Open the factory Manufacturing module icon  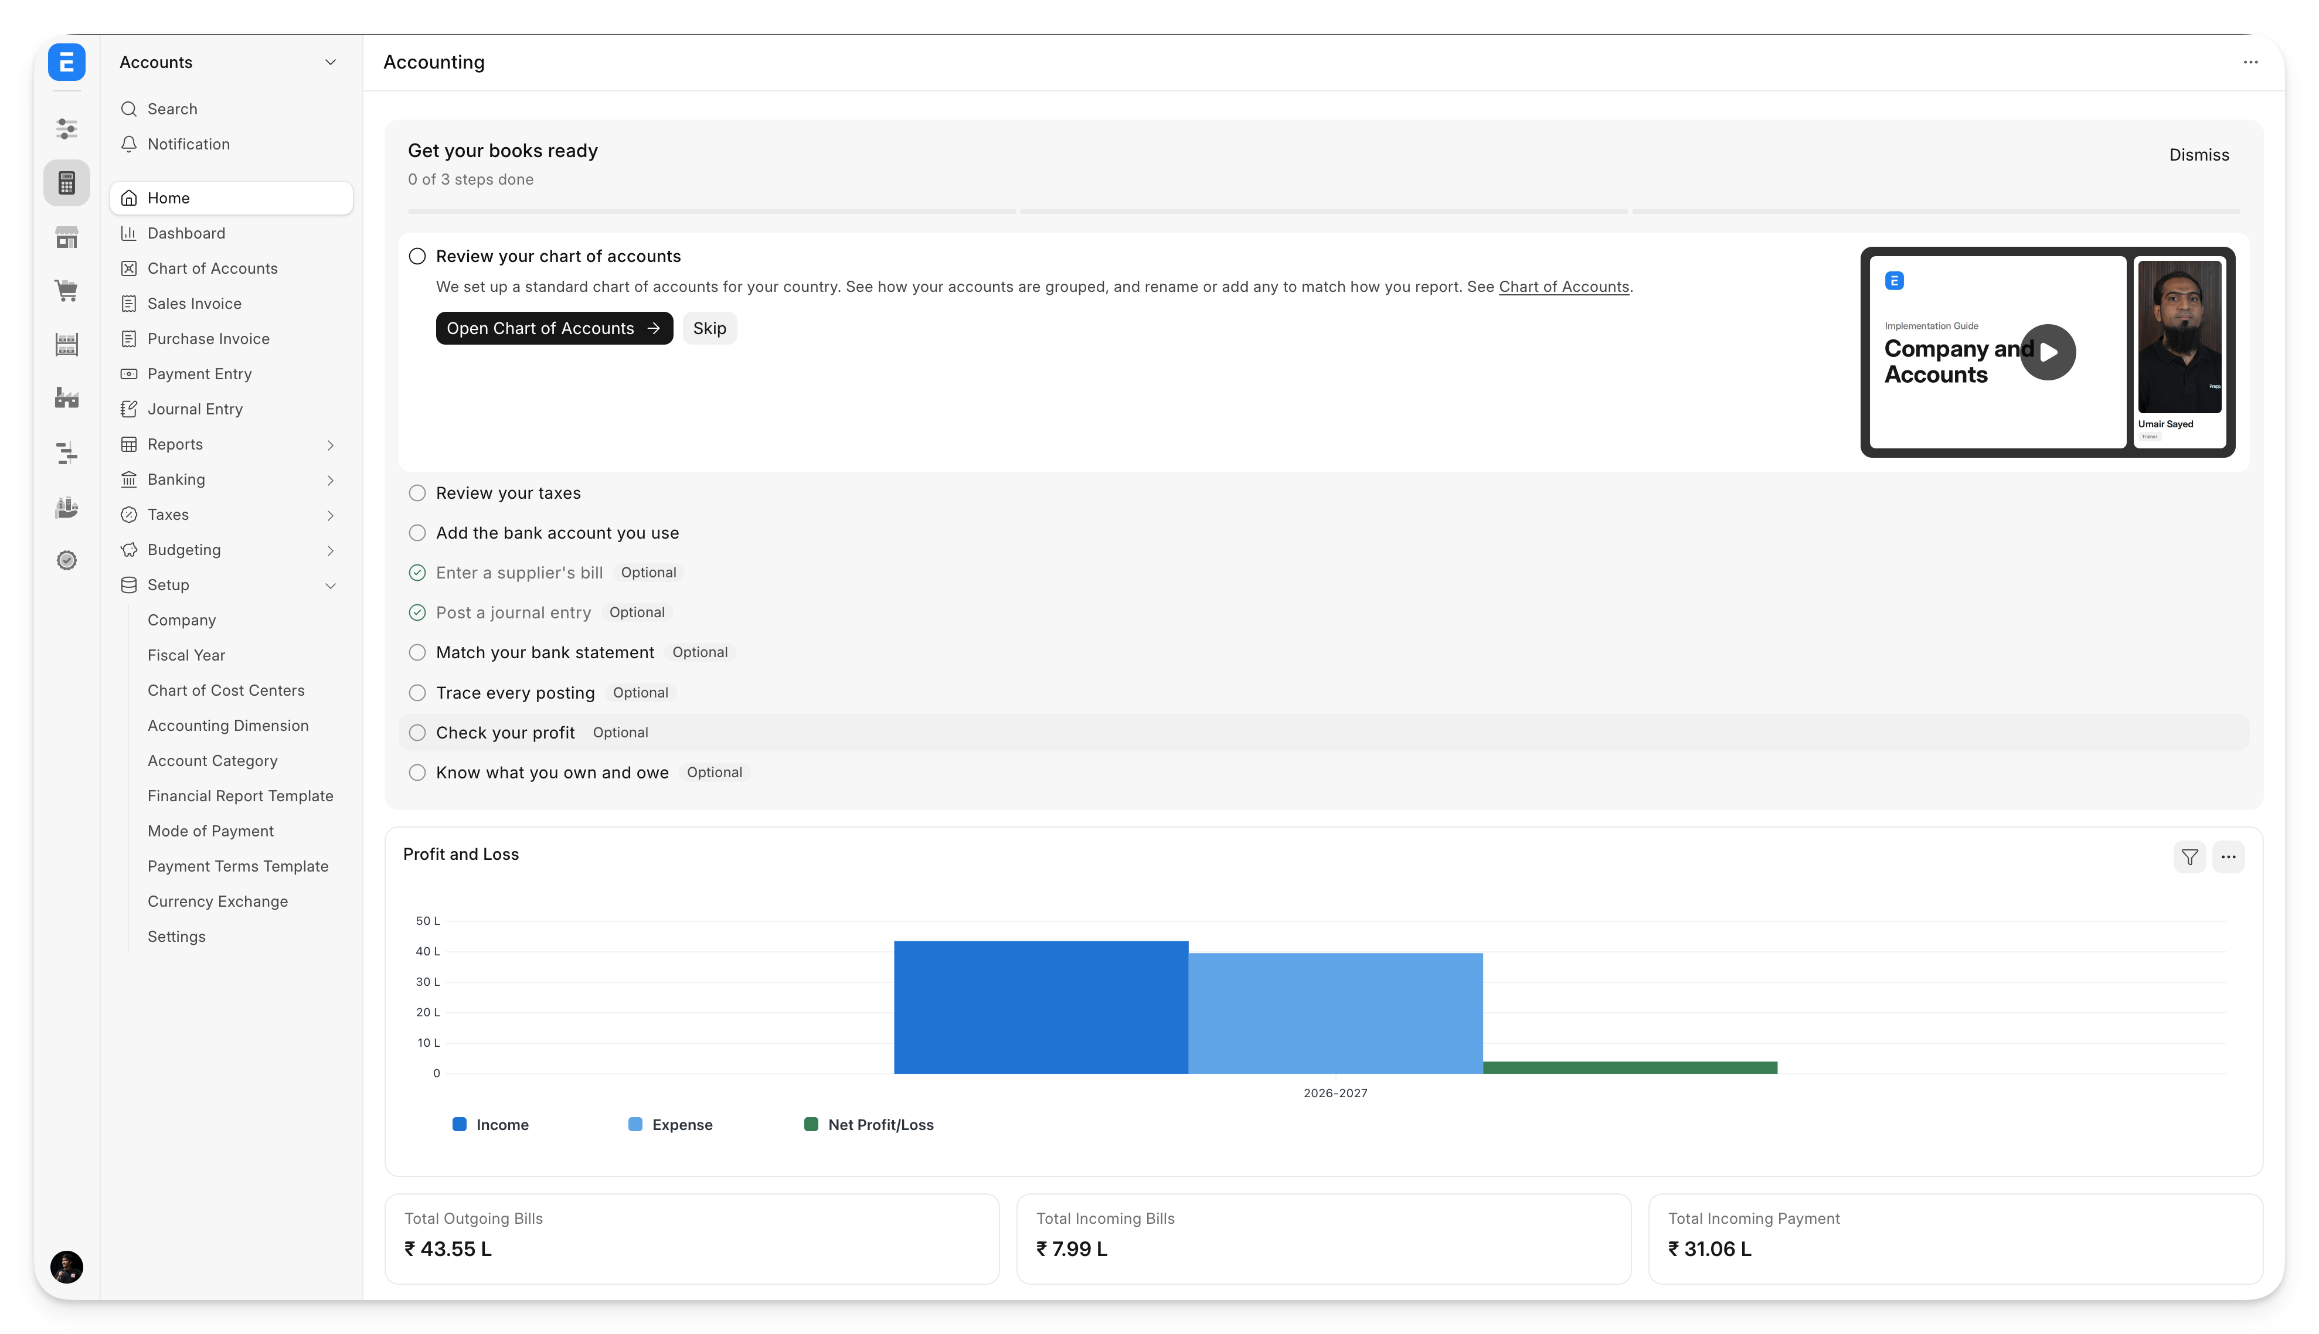click(66, 397)
